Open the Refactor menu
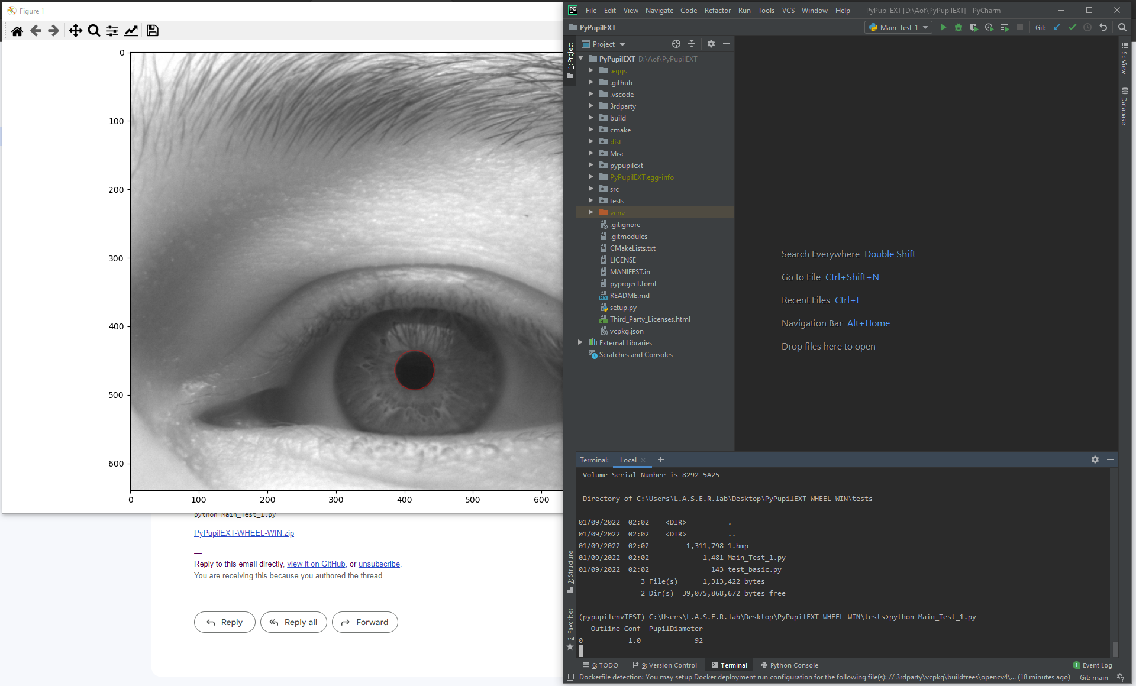1136x686 pixels. pos(717,11)
